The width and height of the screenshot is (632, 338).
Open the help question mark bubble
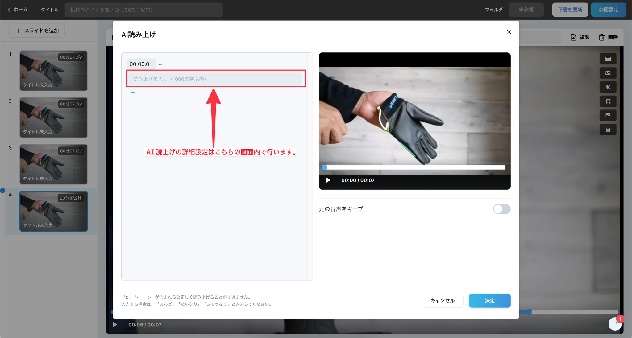(615, 324)
